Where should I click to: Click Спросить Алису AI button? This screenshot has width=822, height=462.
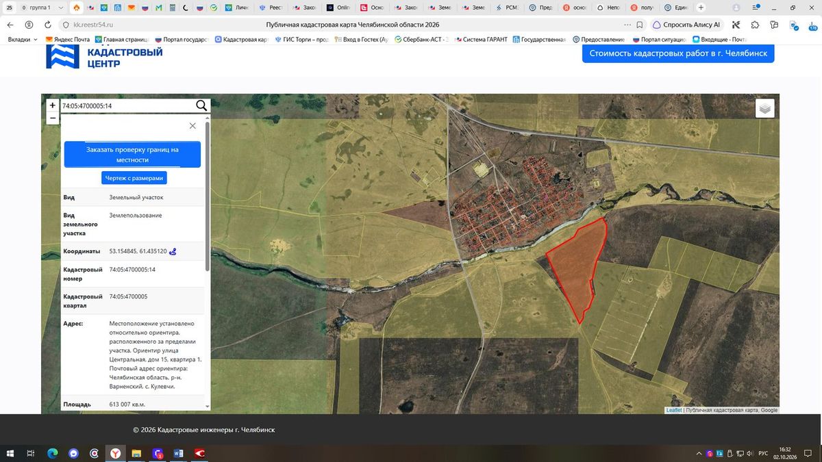click(687, 25)
